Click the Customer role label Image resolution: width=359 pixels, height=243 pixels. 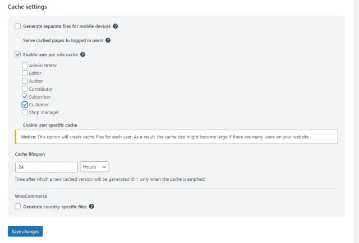click(39, 105)
